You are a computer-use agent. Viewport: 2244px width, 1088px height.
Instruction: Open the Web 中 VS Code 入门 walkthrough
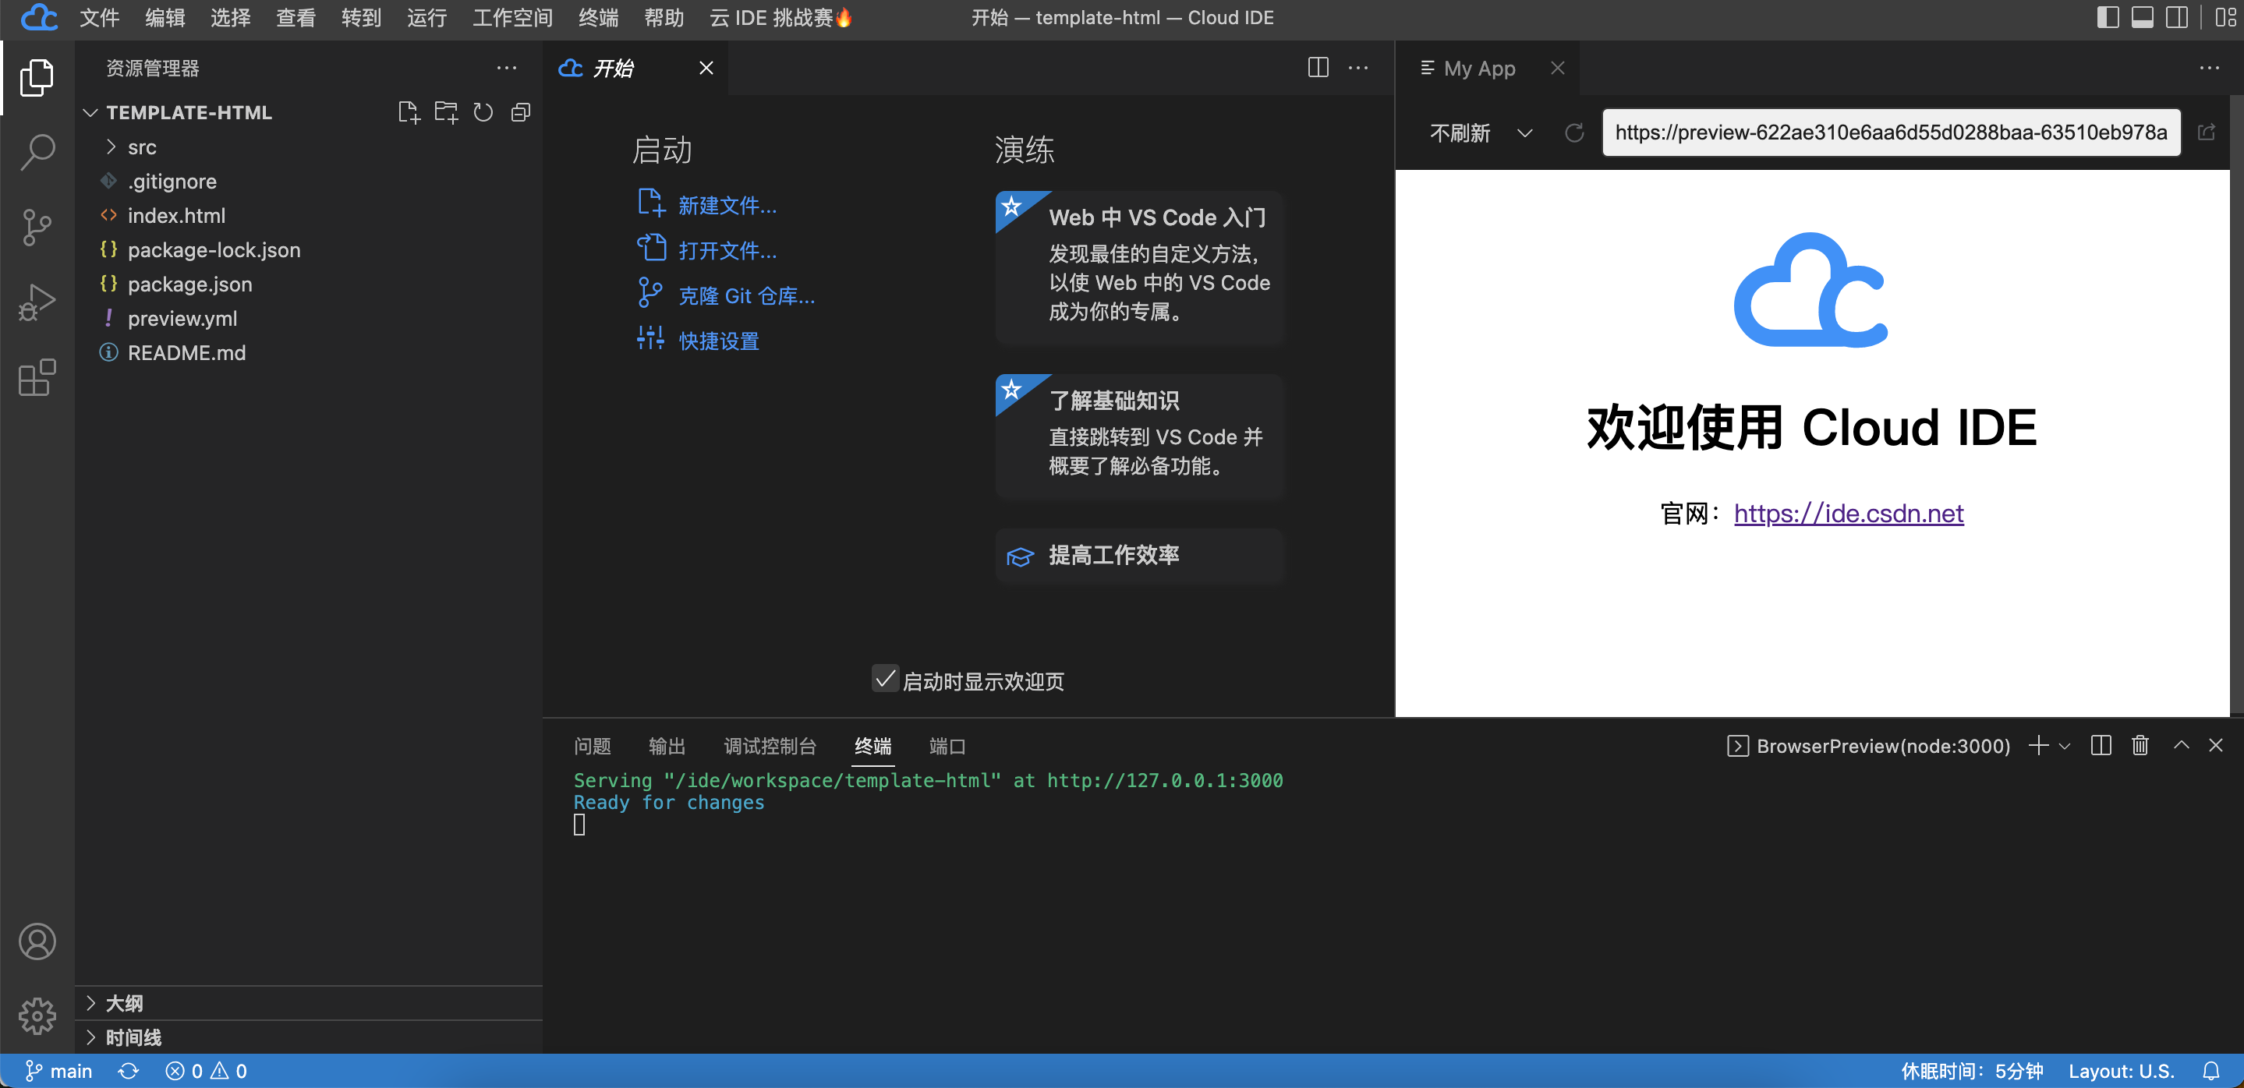click(1140, 268)
